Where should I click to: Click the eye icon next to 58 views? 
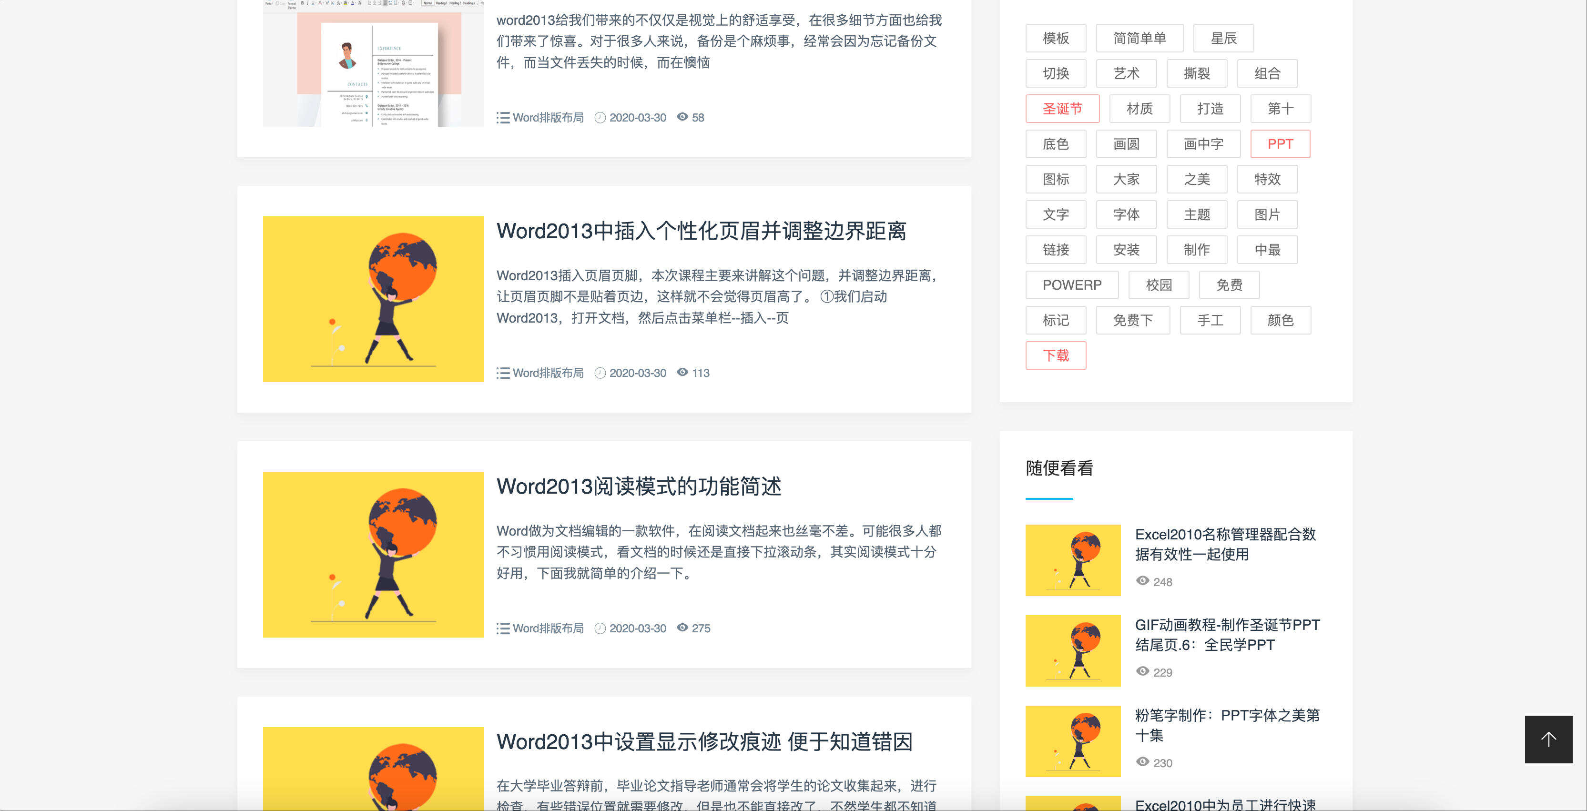[682, 117]
